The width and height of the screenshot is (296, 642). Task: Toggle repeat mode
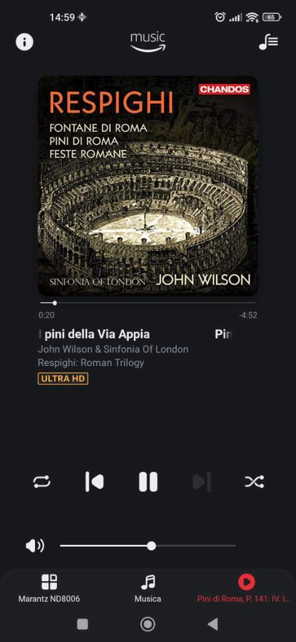pyautogui.click(x=42, y=481)
